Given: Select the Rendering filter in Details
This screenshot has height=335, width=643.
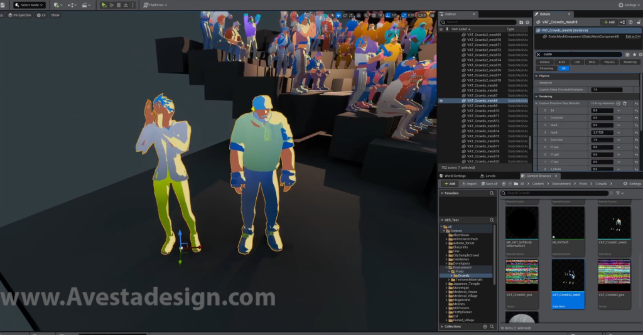Looking at the screenshot, I should tap(630, 62).
